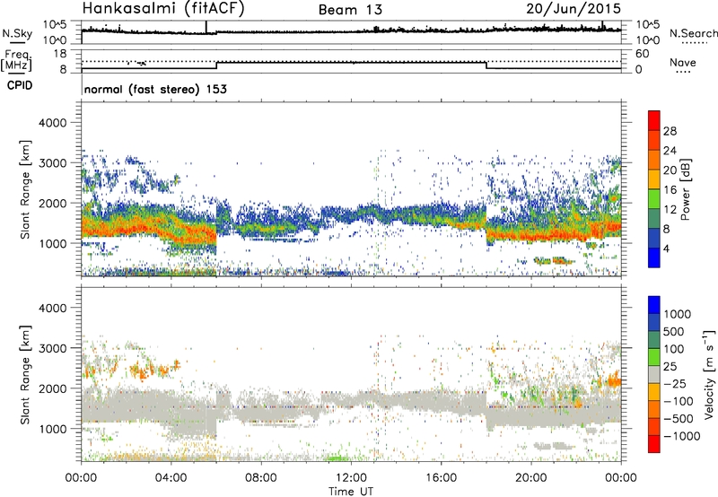Screen dimensions: 718x497
Task: Click the velocity plot 'Slant Range [km]' label
Action: click(x=25, y=375)
